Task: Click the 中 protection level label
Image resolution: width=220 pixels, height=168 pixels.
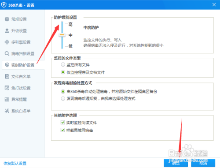Action: [x=70, y=35]
